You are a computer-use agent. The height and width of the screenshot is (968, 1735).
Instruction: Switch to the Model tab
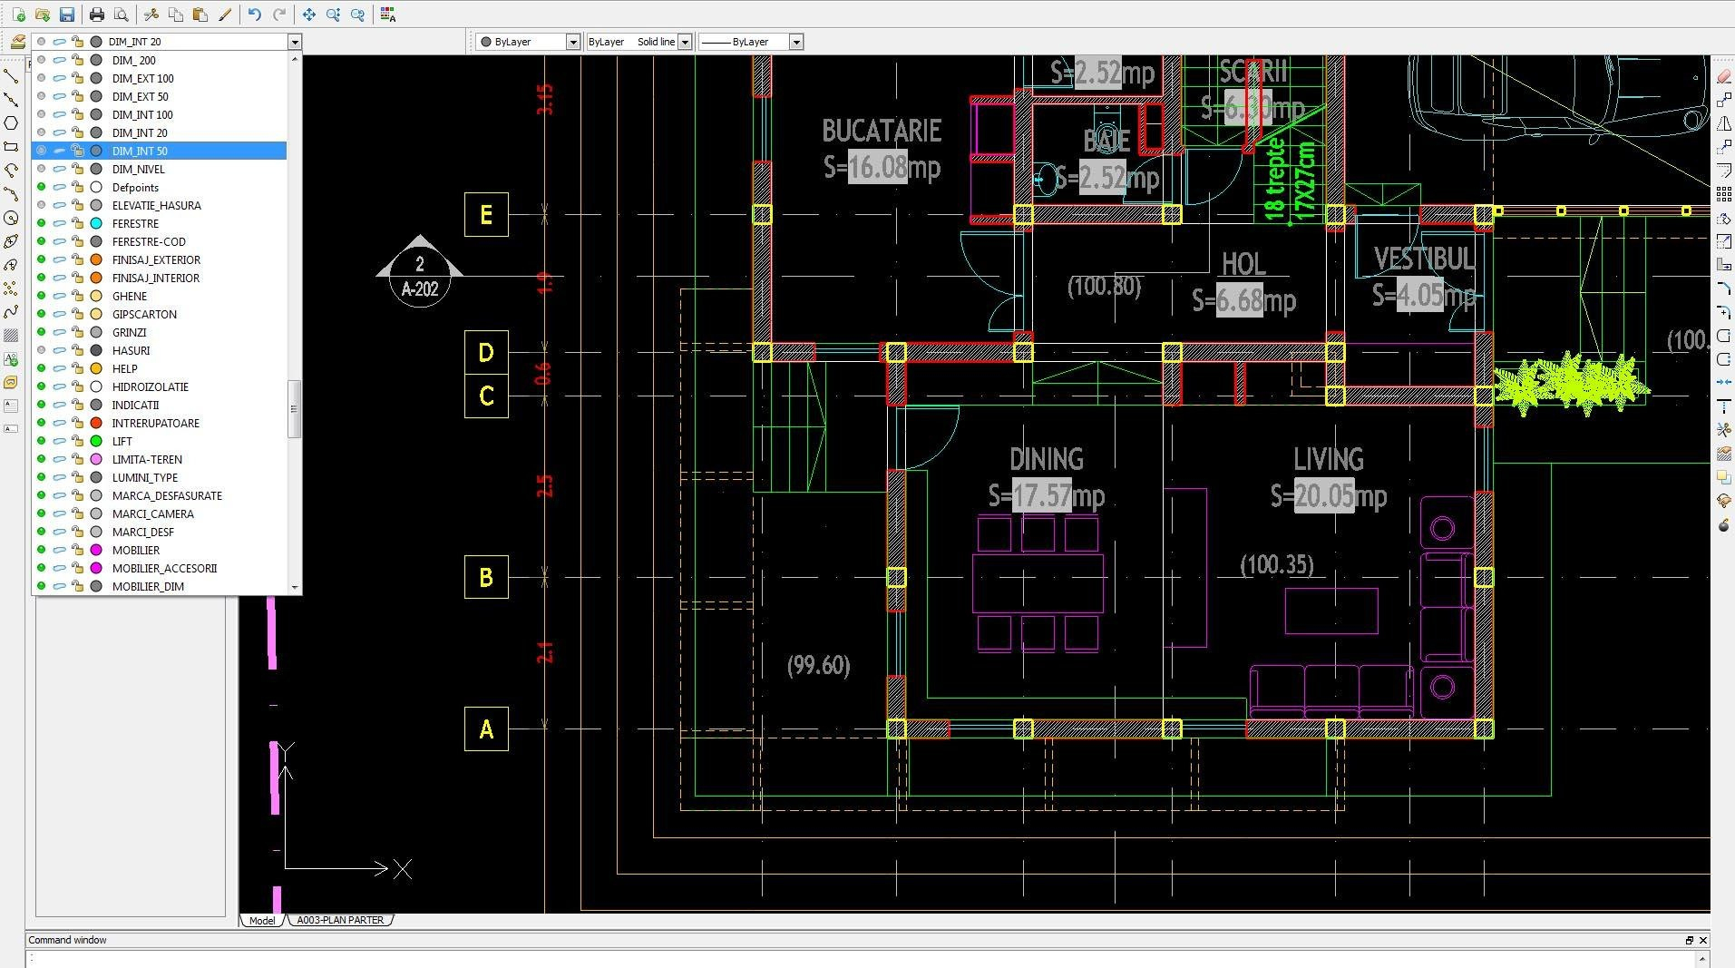(261, 920)
